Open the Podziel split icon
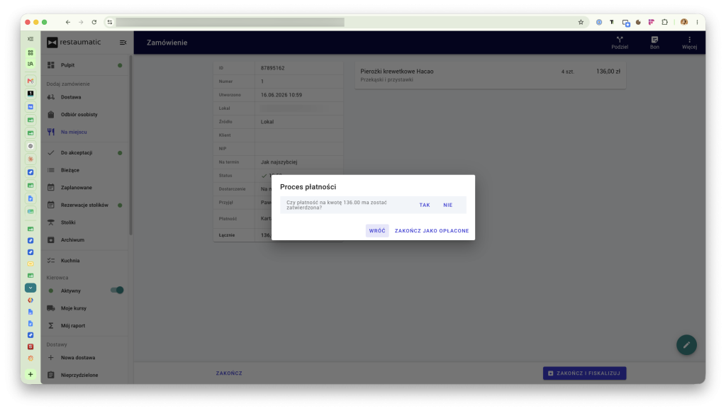 click(620, 43)
